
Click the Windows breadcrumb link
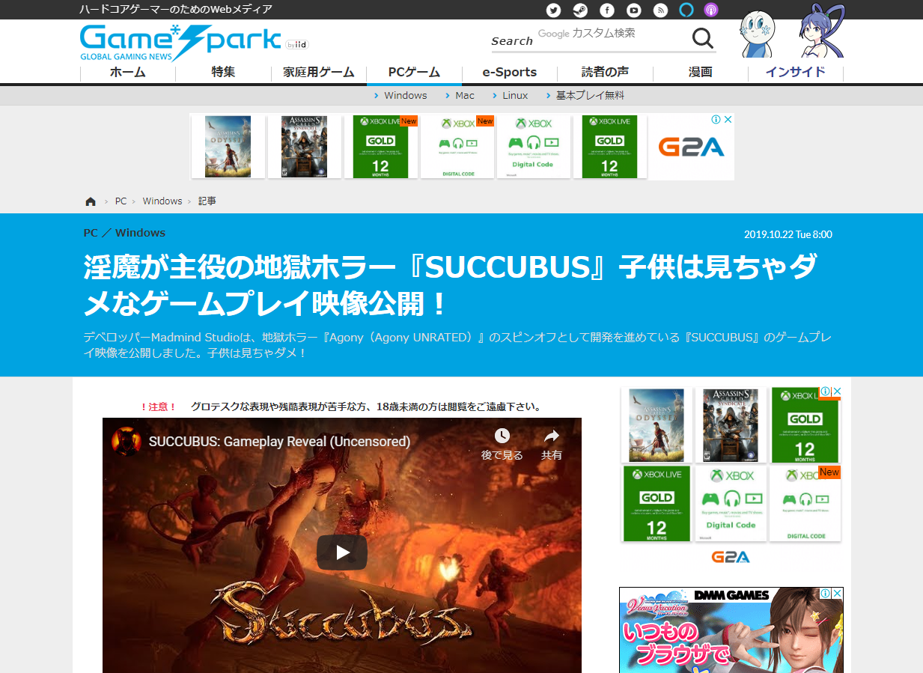point(162,201)
